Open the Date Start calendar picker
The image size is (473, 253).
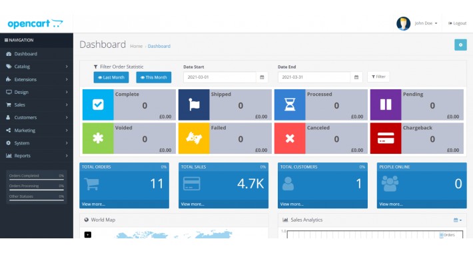click(262, 77)
